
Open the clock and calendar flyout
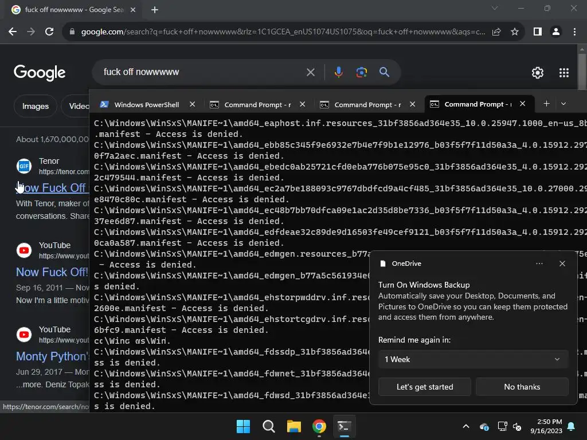coord(546,426)
